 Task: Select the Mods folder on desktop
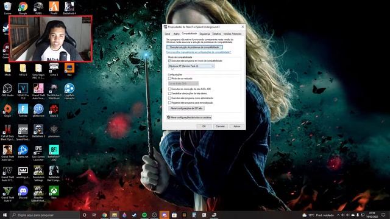(7, 70)
